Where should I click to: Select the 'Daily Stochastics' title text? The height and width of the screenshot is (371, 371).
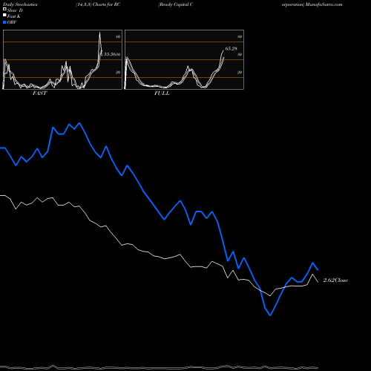20,4
